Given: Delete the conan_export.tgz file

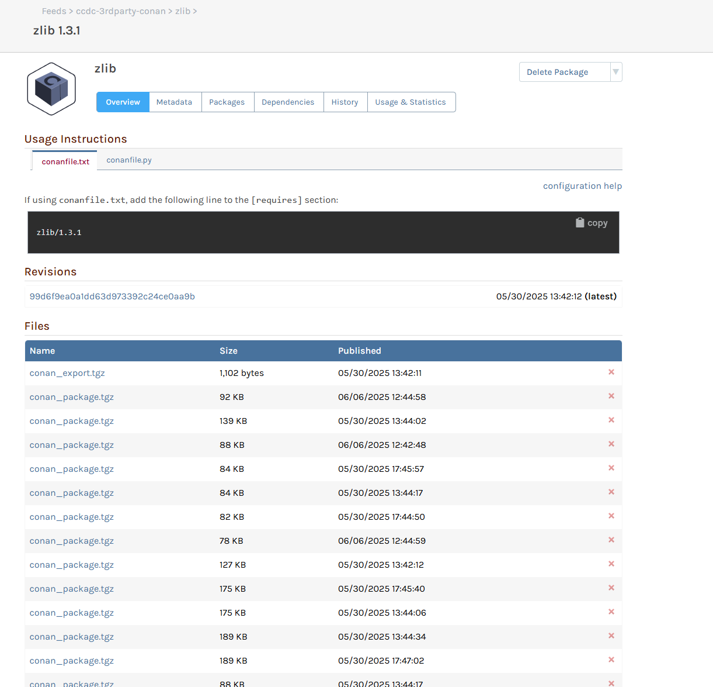Looking at the screenshot, I should coord(611,372).
